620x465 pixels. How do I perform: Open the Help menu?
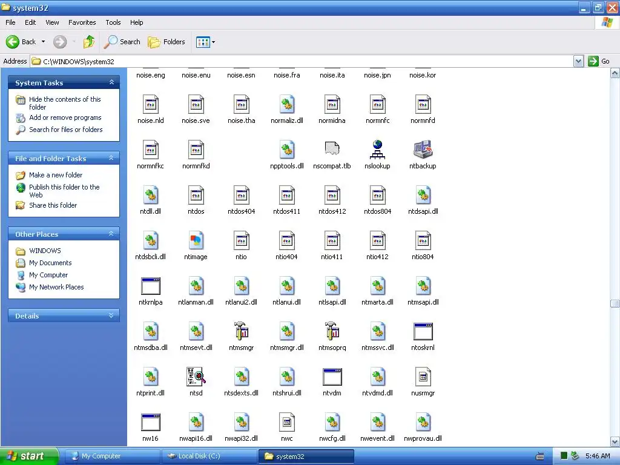[136, 22]
